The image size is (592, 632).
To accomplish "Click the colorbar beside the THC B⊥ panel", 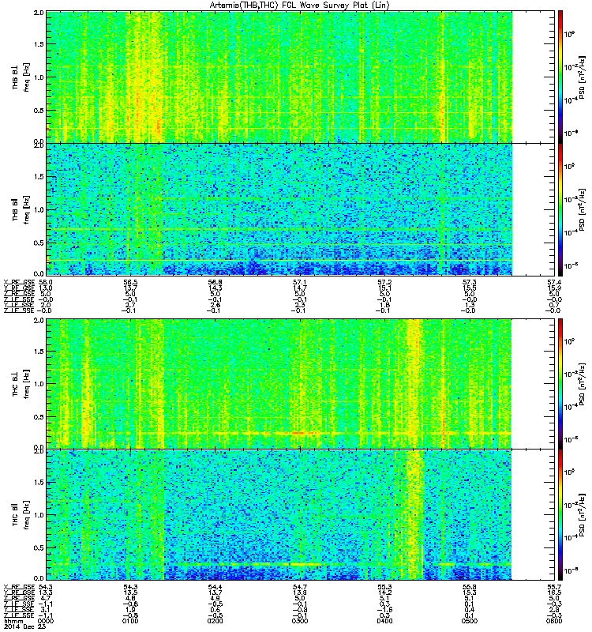I will (560, 384).
